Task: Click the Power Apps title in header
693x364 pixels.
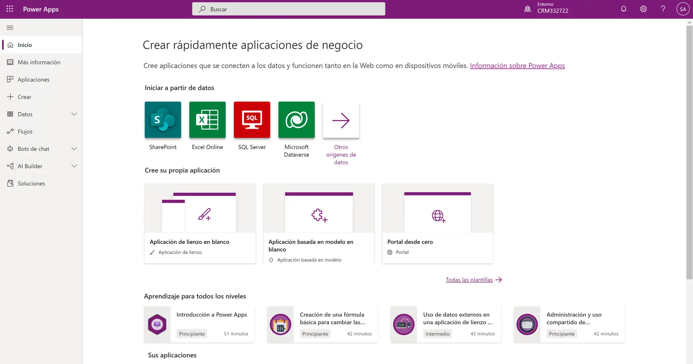Action: (x=41, y=9)
